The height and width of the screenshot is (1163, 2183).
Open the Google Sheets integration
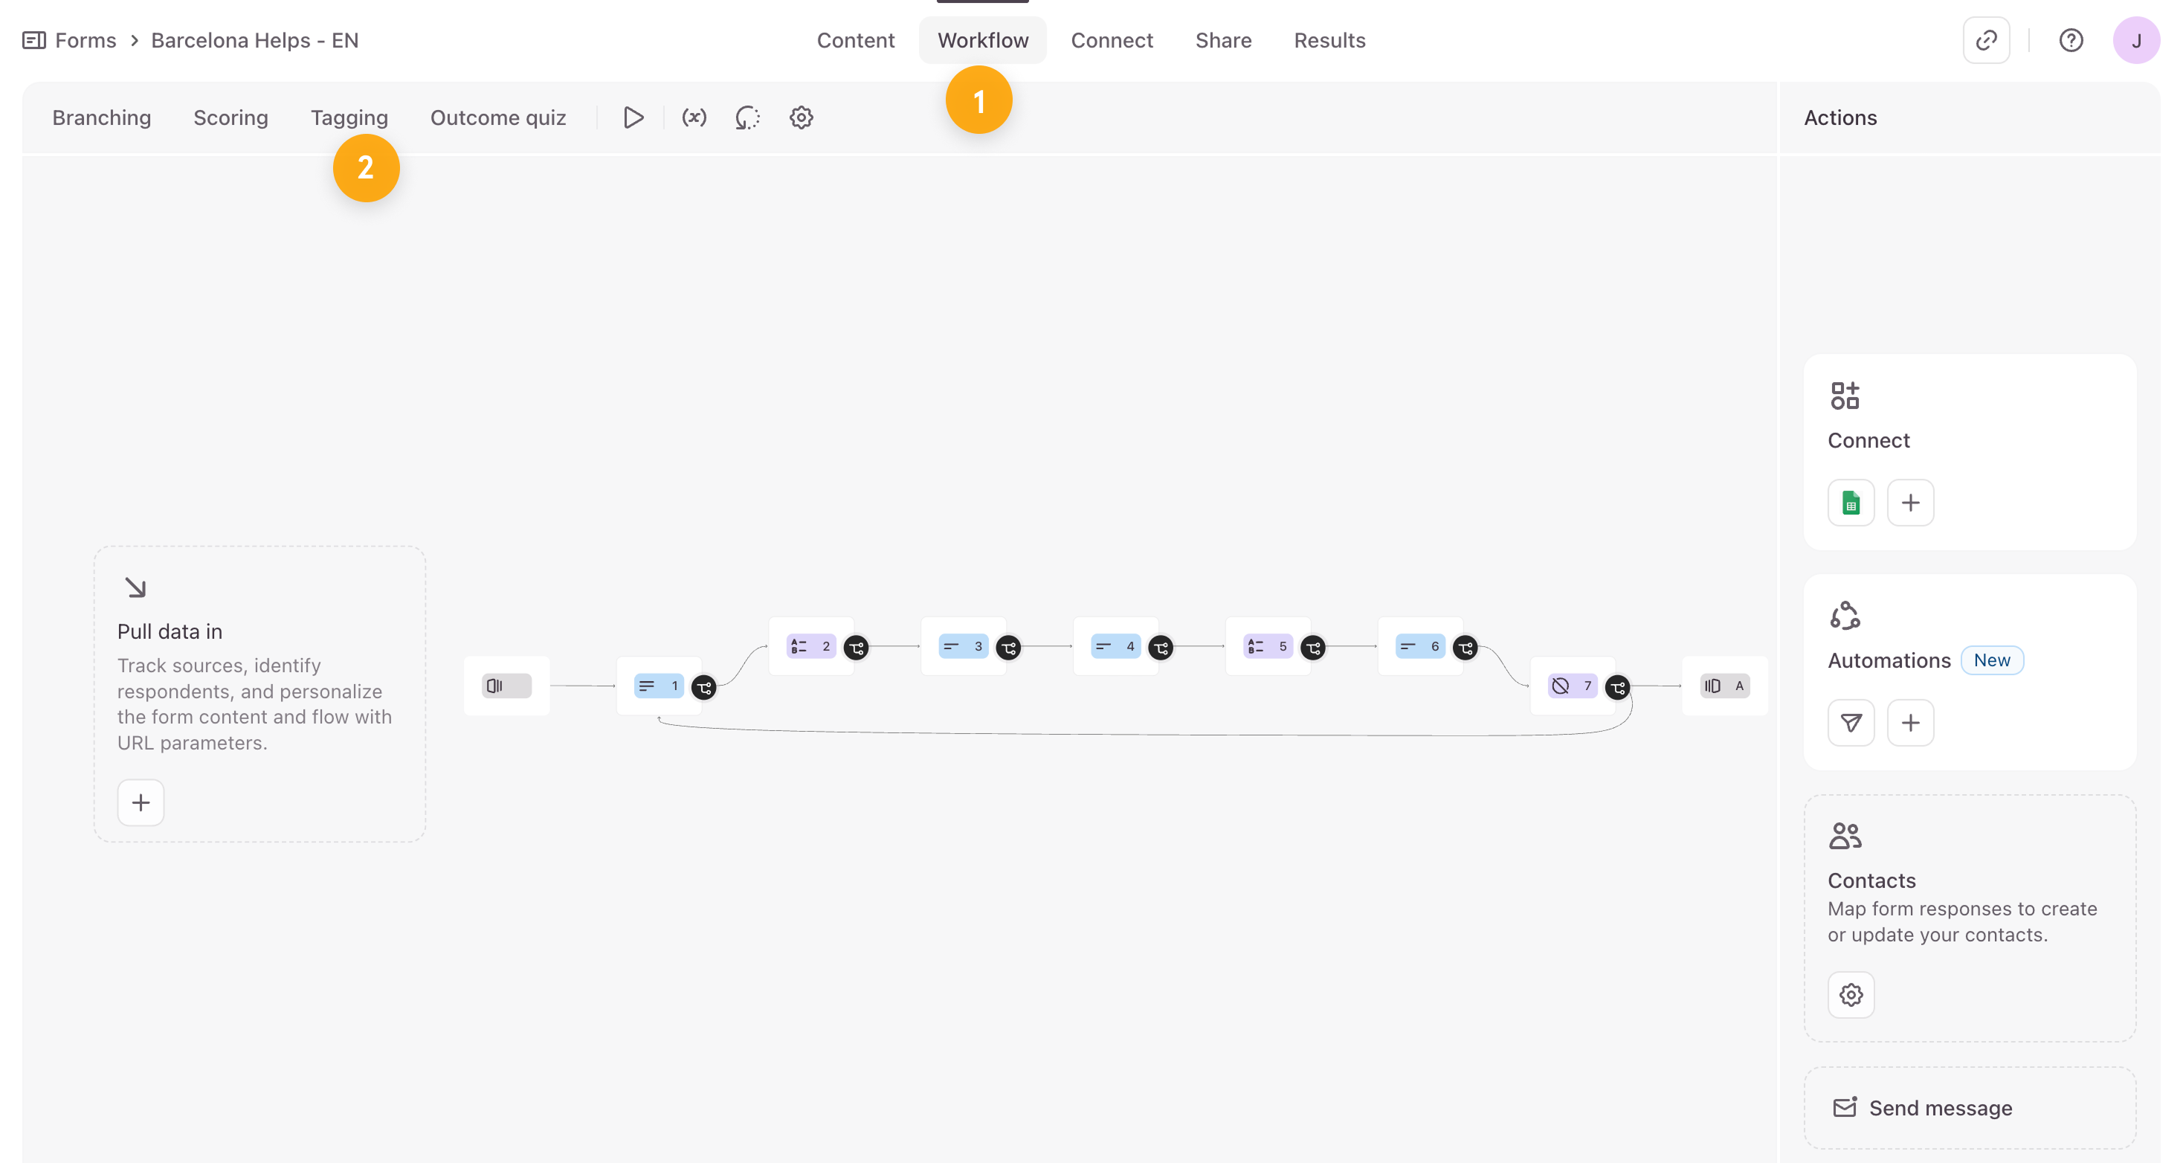[1851, 502]
